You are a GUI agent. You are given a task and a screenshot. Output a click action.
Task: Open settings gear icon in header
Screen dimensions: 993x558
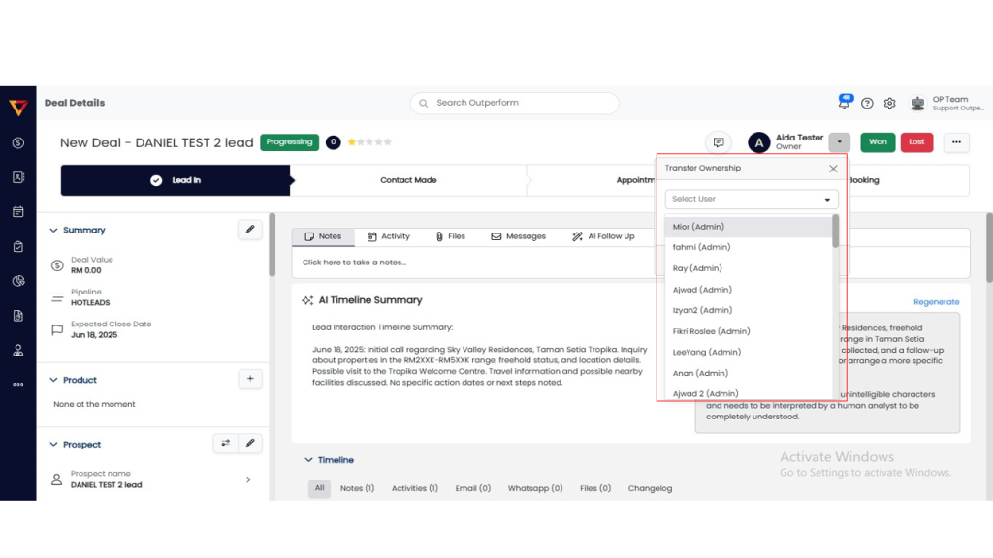coord(890,103)
